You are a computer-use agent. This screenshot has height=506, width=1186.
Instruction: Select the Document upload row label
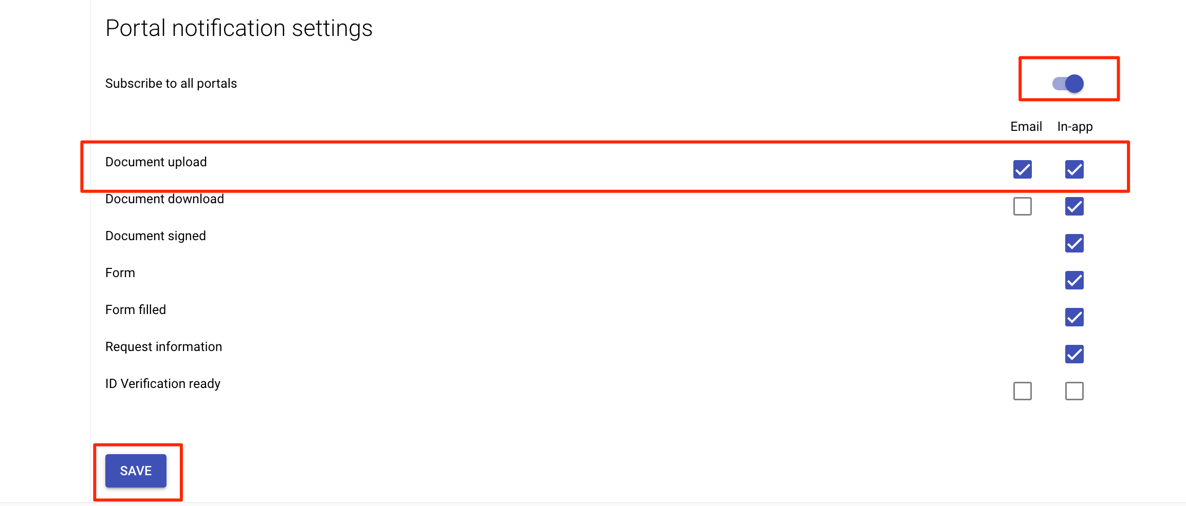[x=156, y=162]
